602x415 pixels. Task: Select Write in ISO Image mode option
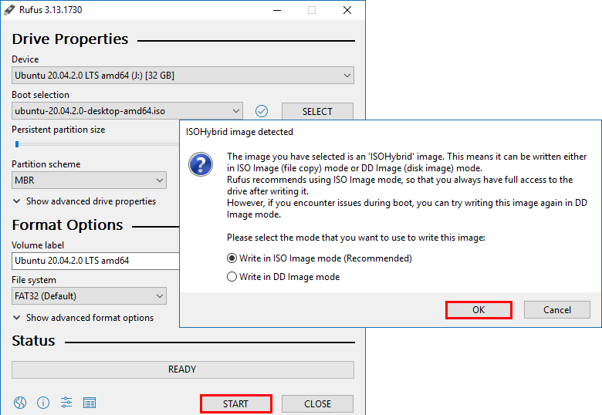click(x=320, y=258)
